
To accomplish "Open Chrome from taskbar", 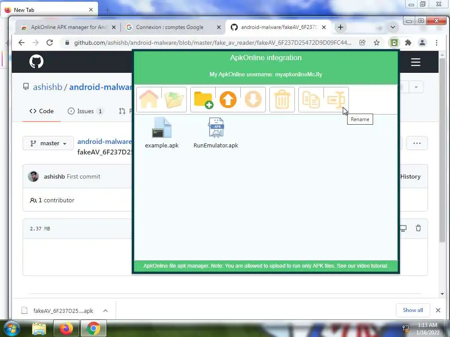I will coord(93,328).
